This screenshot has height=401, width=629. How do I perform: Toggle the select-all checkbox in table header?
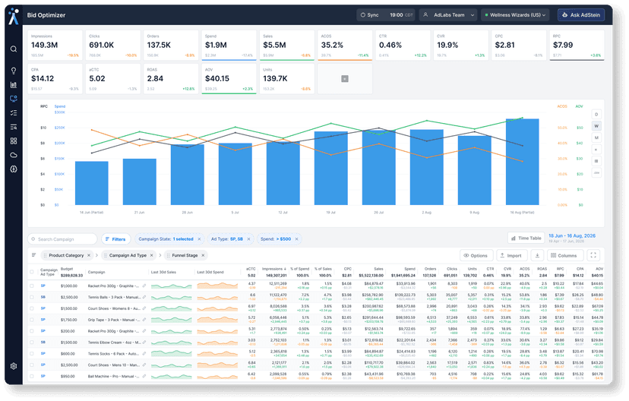[x=32, y=272]
